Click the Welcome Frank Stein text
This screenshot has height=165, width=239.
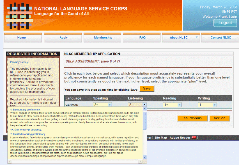(x=220, y=17)
